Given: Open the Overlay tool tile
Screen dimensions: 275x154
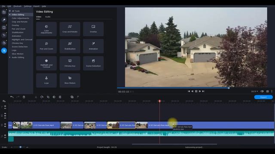Looking at the screenshot, I should tap(93, 29).
